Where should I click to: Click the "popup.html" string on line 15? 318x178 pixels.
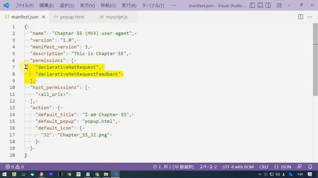98,121
